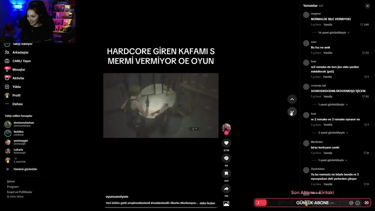The width and height of the screenshot is (375, 211).
Task: Open magmur's profile avatar in comments
Action: (306, 15)
